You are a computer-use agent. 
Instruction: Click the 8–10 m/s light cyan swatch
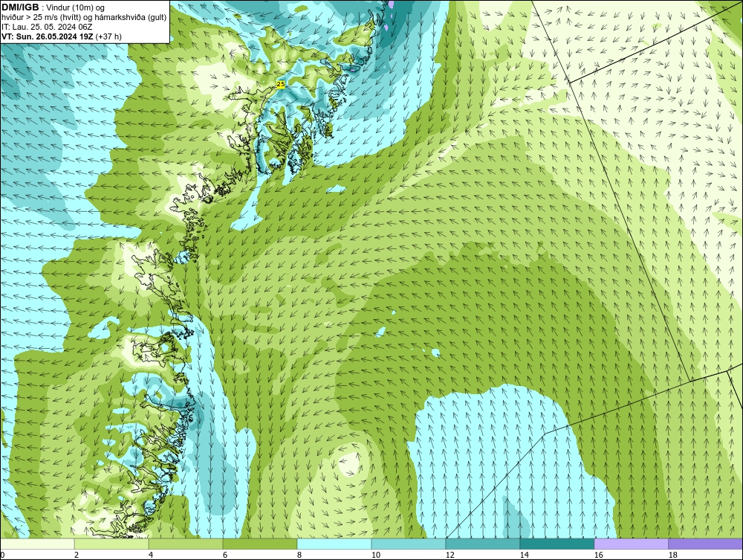[334, 544]
